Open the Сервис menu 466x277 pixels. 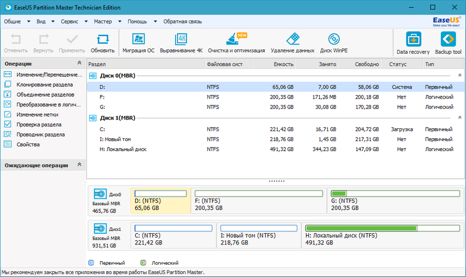tap(69, 22)
